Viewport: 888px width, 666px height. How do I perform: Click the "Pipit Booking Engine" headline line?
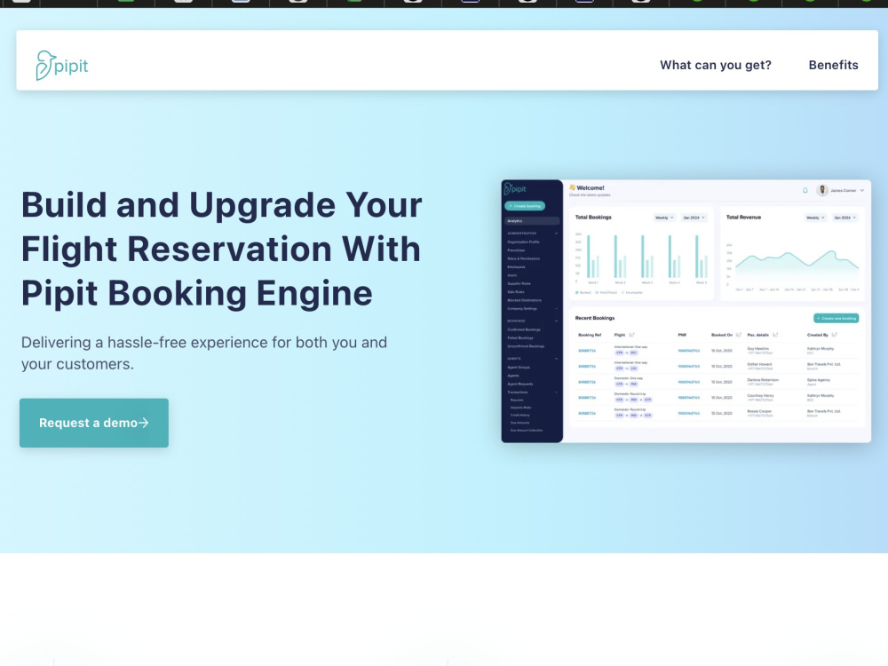(197, 294)
